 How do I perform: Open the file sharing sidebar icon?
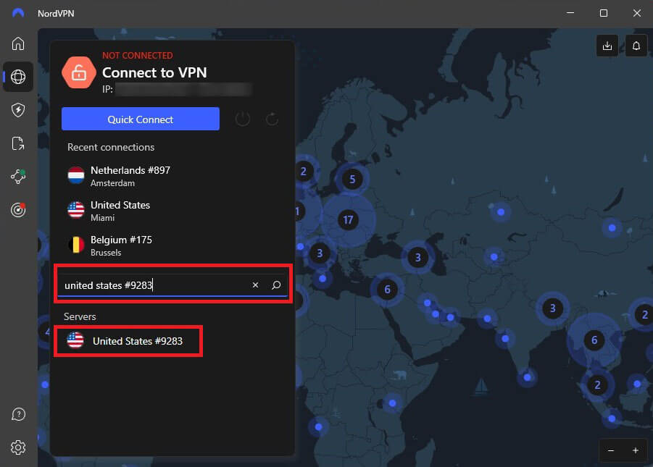coord(18,143)
